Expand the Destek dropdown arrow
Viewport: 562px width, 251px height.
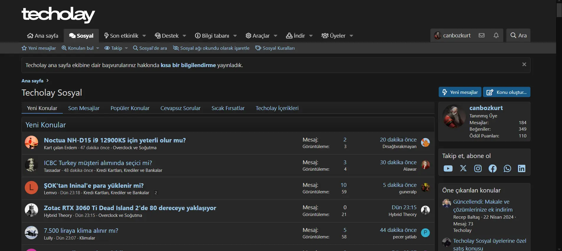184,36
